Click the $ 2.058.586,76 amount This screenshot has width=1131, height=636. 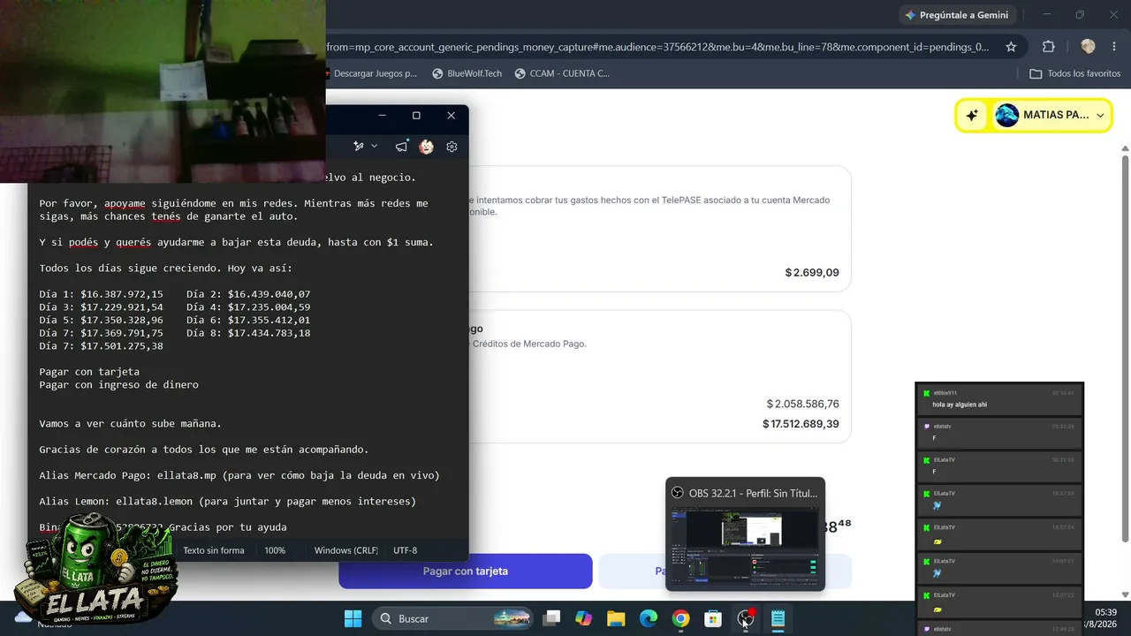point(802,404)
